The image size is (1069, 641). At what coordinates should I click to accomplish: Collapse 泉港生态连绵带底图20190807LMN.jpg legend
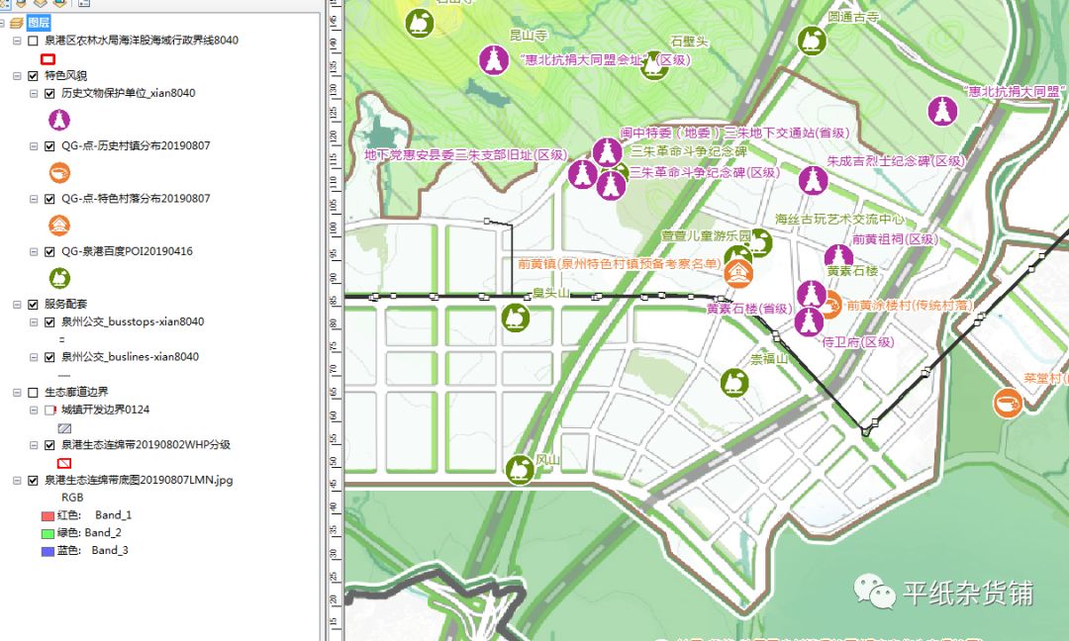17,480
